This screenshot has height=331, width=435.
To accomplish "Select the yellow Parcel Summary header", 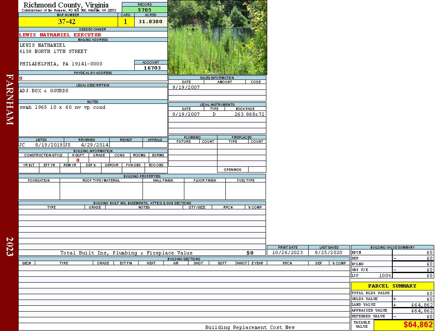I will click(392, 286).
